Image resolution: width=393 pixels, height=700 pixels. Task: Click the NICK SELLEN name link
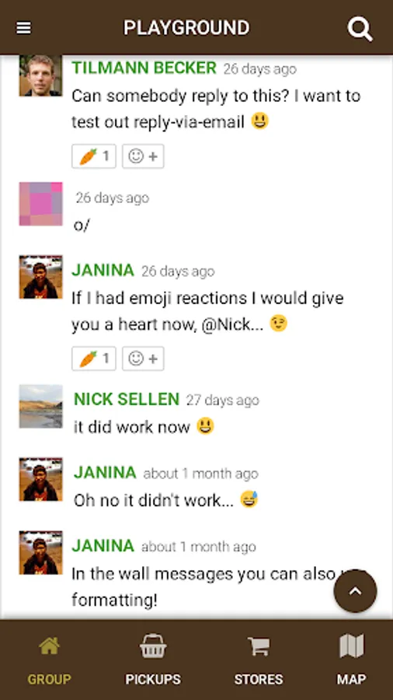tap(127, 399)
